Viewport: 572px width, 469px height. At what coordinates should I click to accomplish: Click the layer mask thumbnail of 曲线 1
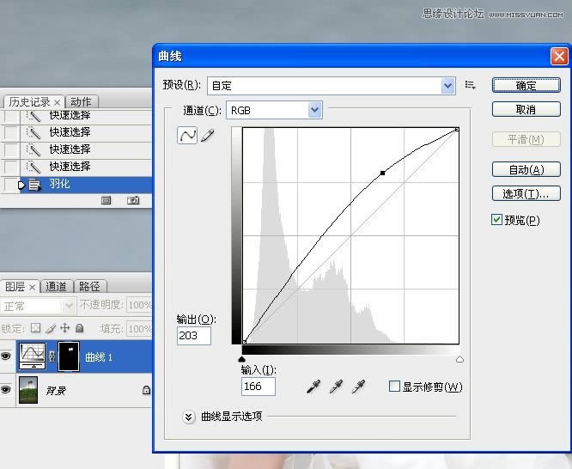click(67, 356)
